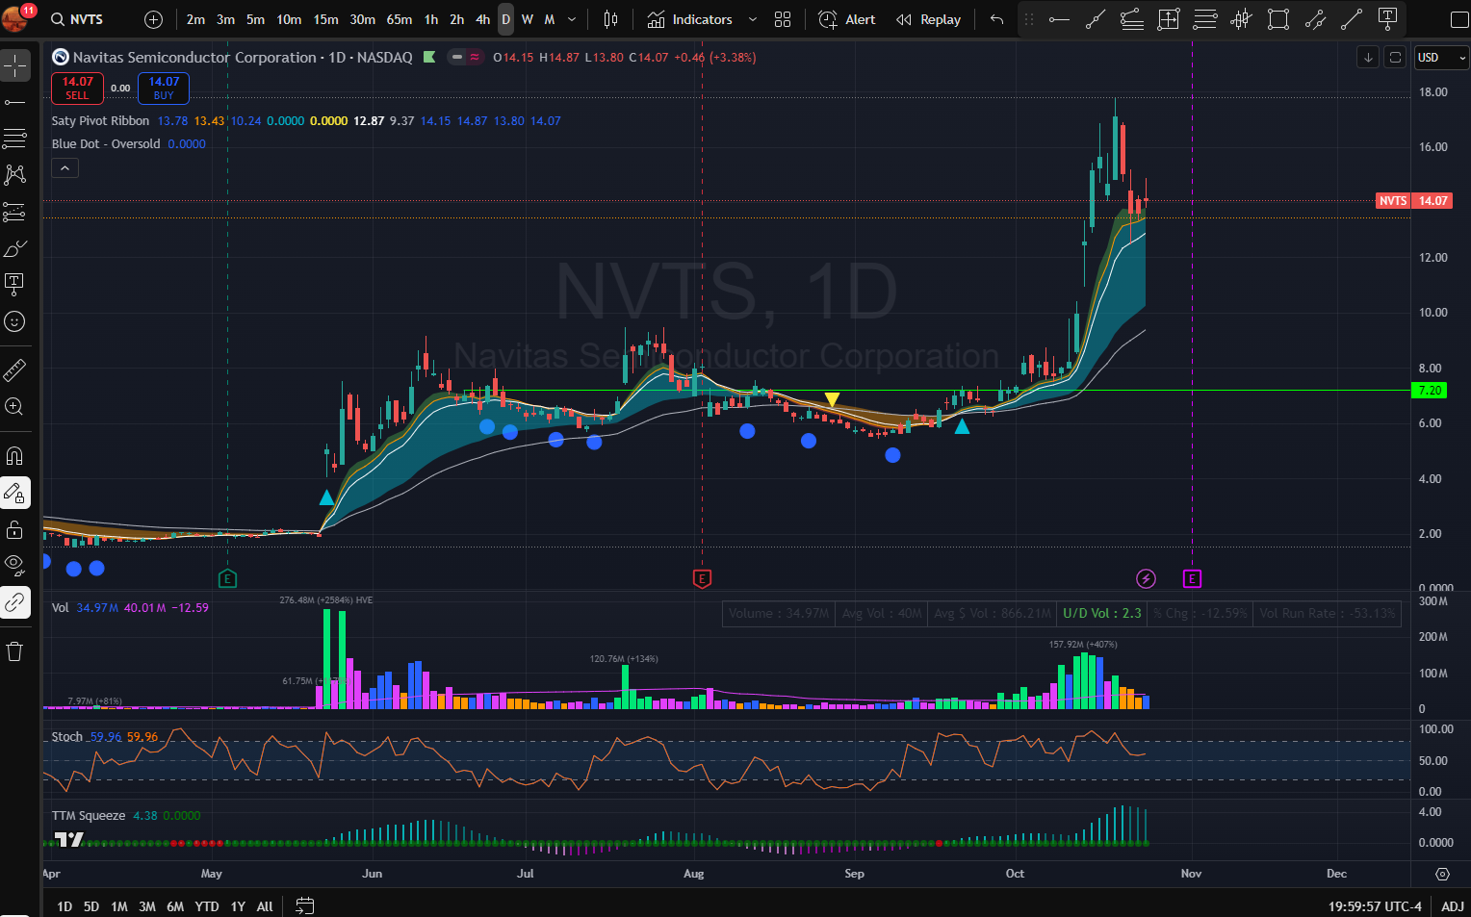This screenshot has width=1471, height=917.
Task: Select horizontal ray drawing favorite
Action: coord(1059,19)
